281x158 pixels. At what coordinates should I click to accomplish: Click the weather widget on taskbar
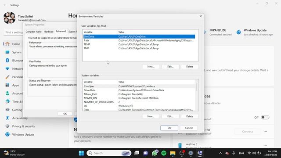pos(14,153)
